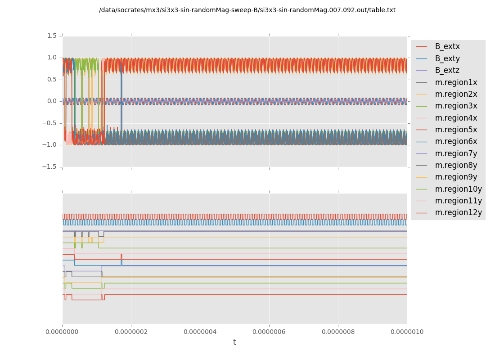Viewport: 495px width, 360px height.
Task: Click the 1.5 y-axis tick label
Action: pyautogui.click(x=52, y=36)
